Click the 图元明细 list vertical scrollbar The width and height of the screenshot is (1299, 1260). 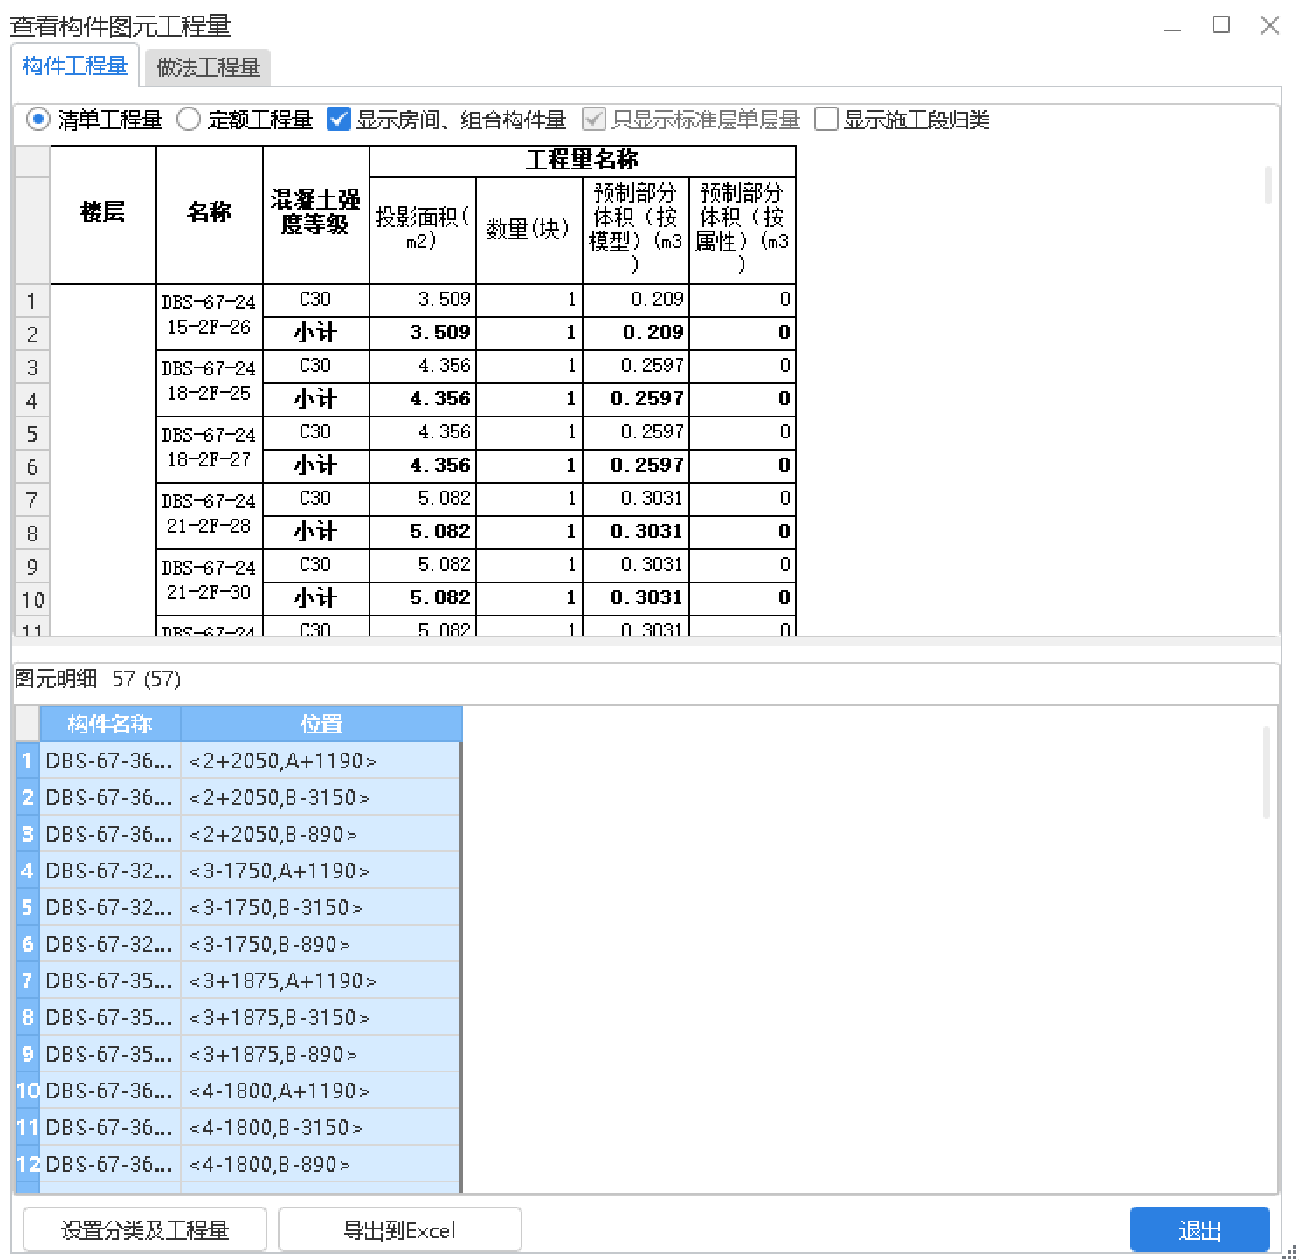click(1267, 773)
